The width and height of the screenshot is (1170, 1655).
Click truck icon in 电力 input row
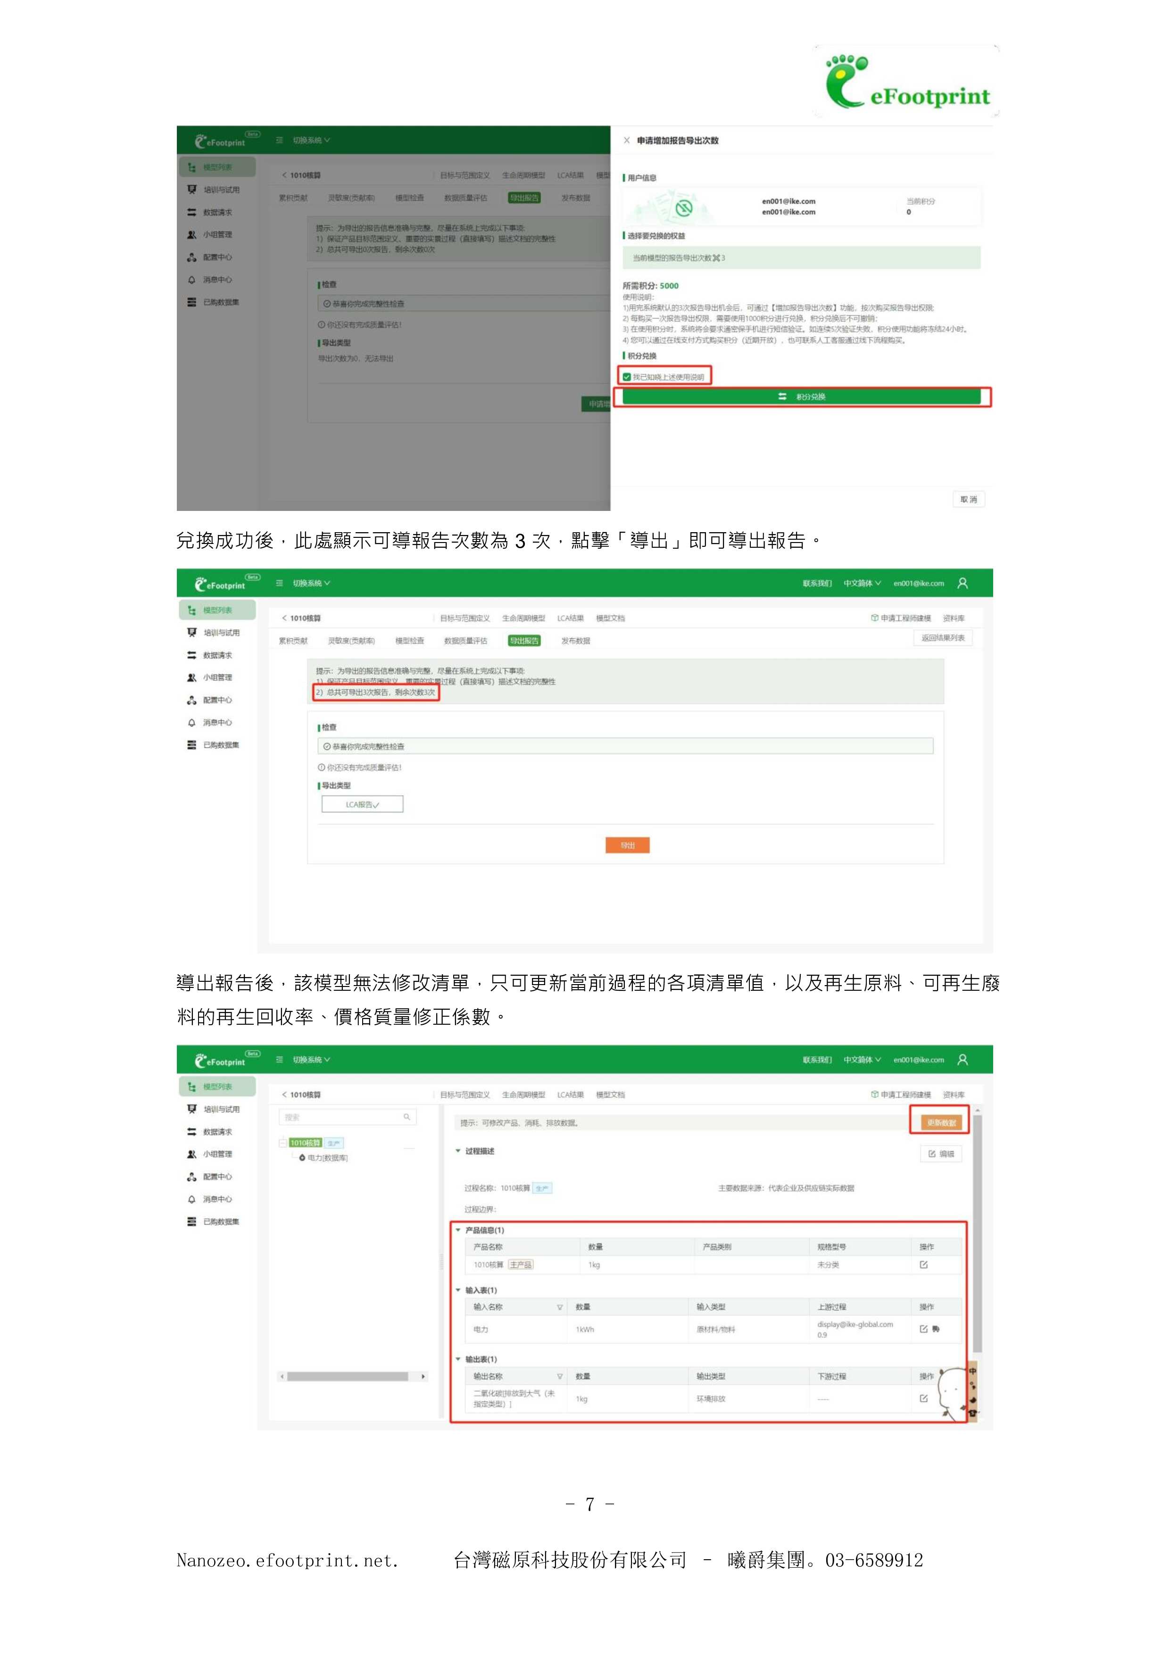[x=936, y=1329]
